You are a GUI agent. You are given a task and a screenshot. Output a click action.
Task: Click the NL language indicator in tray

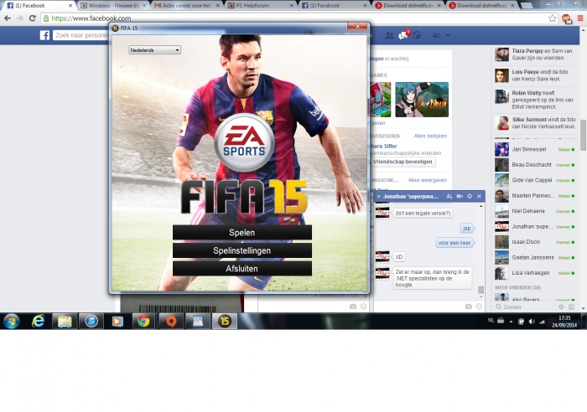point(491,321)
